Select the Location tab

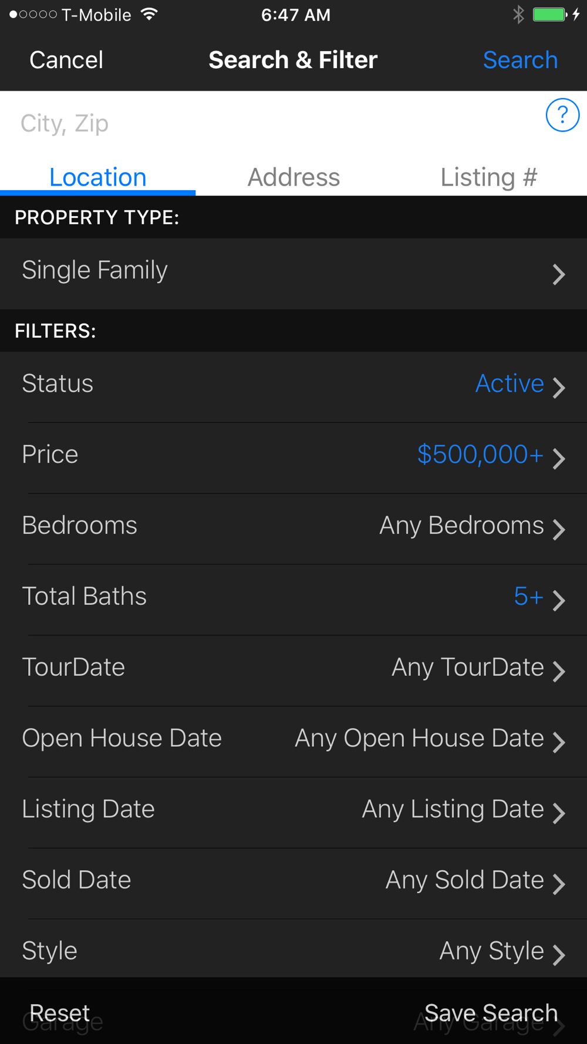click(x=97, y=177)
